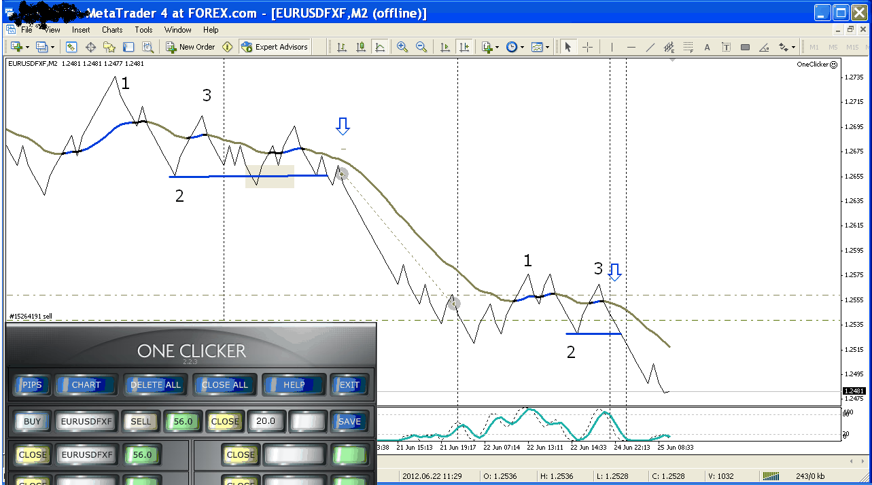Click the 20.0 value field

pos(265,421)
